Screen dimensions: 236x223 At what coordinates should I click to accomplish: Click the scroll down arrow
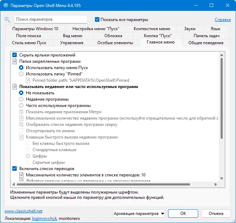[x=222, y=178]
